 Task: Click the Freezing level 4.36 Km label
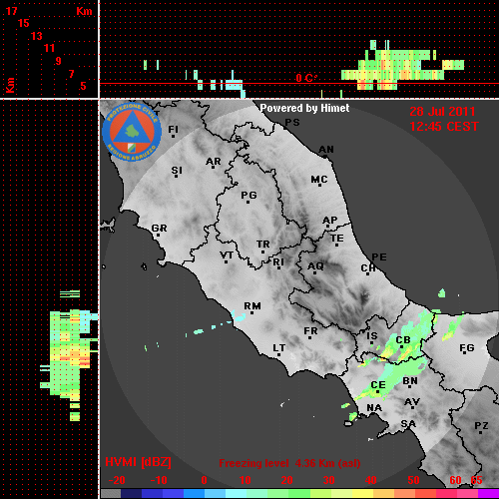point(289,463)
